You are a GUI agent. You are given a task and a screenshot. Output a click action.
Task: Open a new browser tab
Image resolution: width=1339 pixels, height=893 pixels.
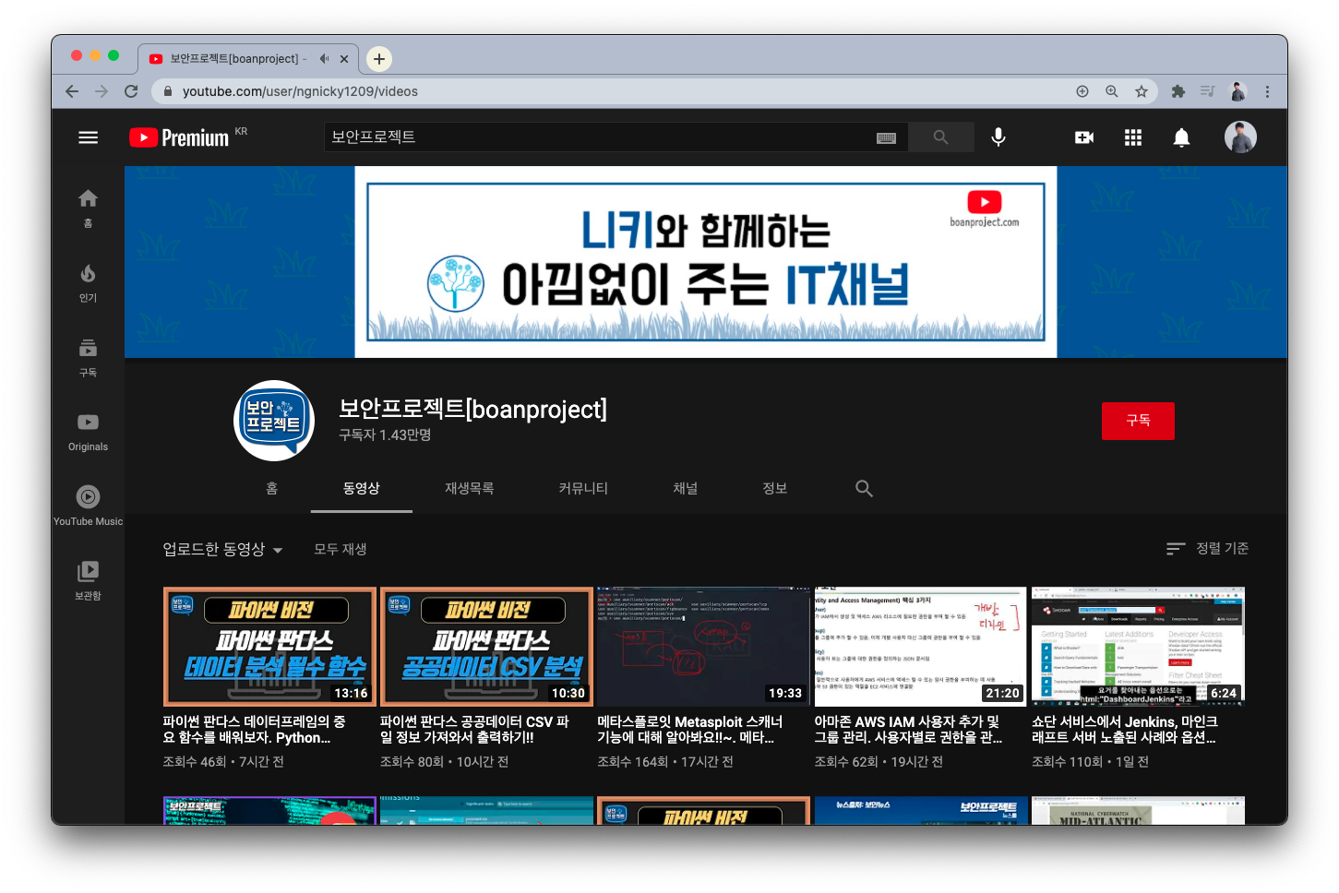coord(378,59)
